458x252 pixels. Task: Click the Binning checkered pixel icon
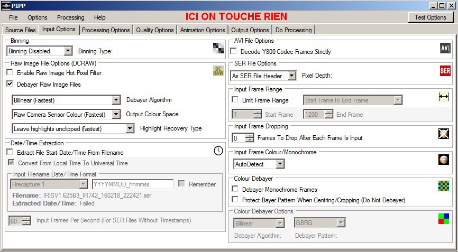coord(218,48)
